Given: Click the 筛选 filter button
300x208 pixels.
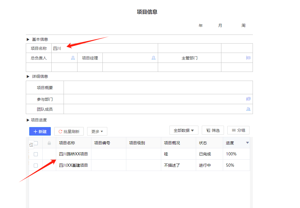Looking at the screenshot, I should (213, 130).
